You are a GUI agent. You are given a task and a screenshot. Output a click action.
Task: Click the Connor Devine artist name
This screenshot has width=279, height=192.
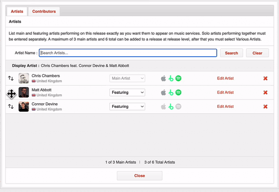tap(45, 104)
